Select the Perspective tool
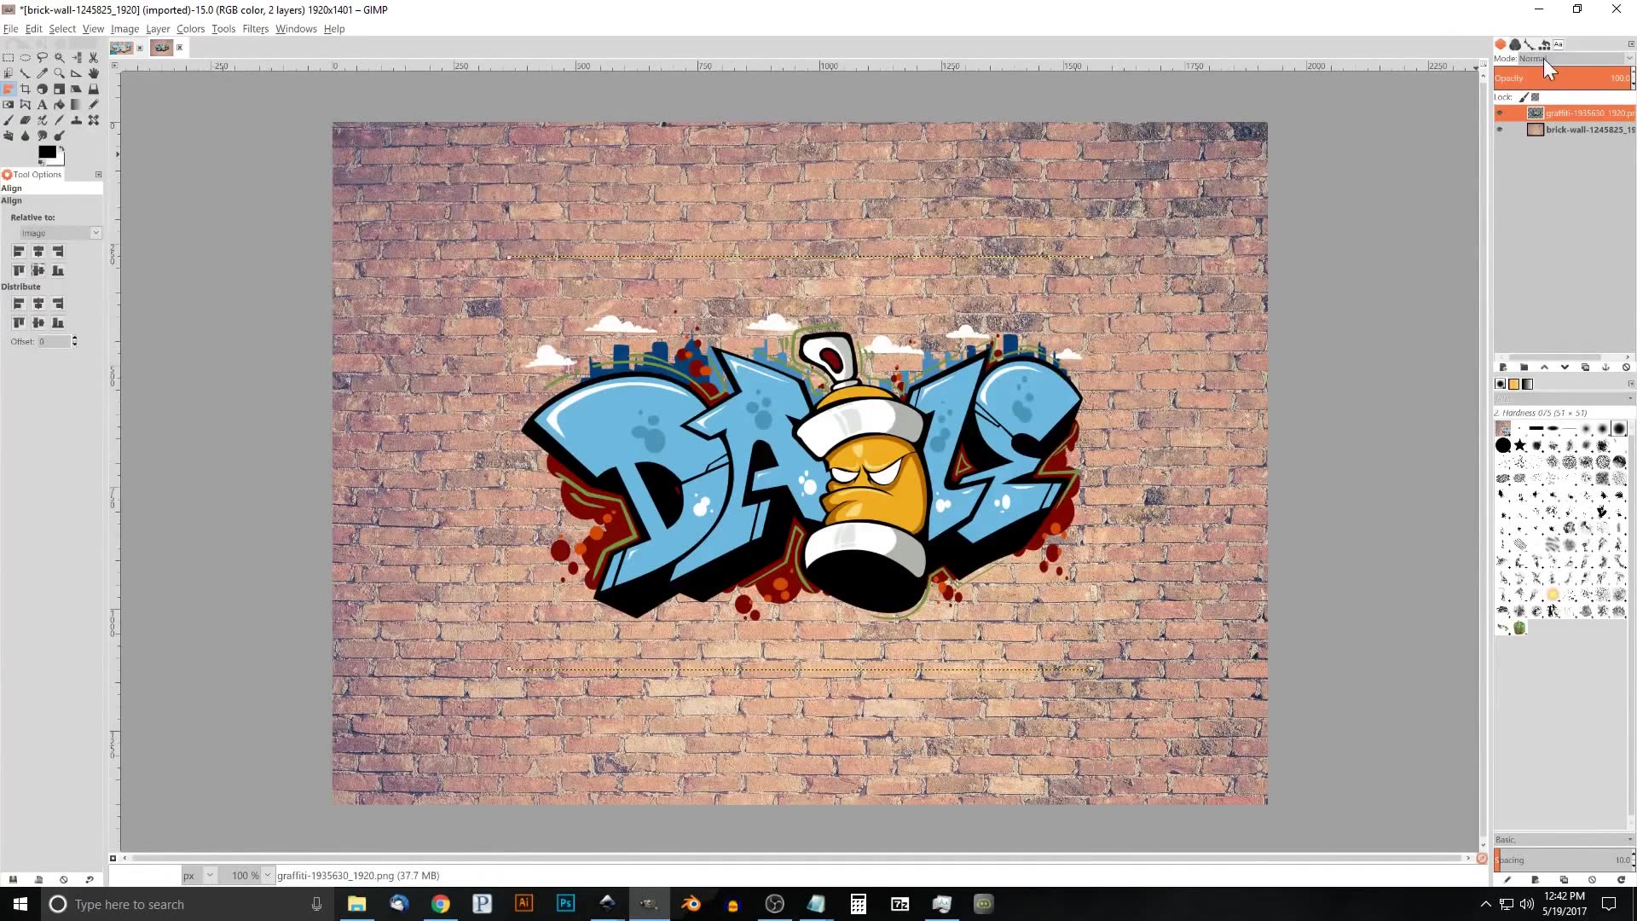Viewport: 1637px width, 921px height. [x=94, y=89]
